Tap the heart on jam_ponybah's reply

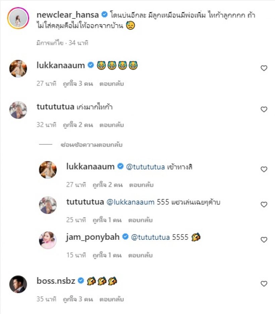point(264,240)
